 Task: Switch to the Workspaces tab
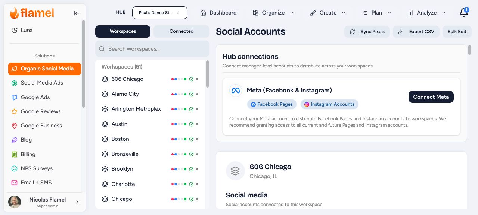[x=123, y=31]
